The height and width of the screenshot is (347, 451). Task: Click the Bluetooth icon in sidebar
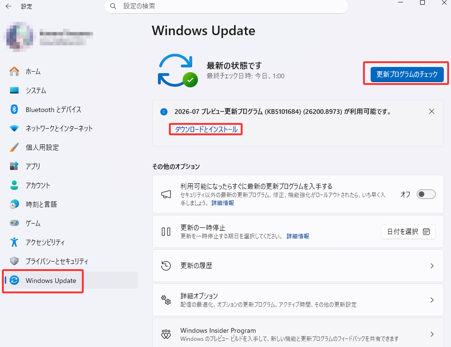pyautogui.click(x=14, y=109)
